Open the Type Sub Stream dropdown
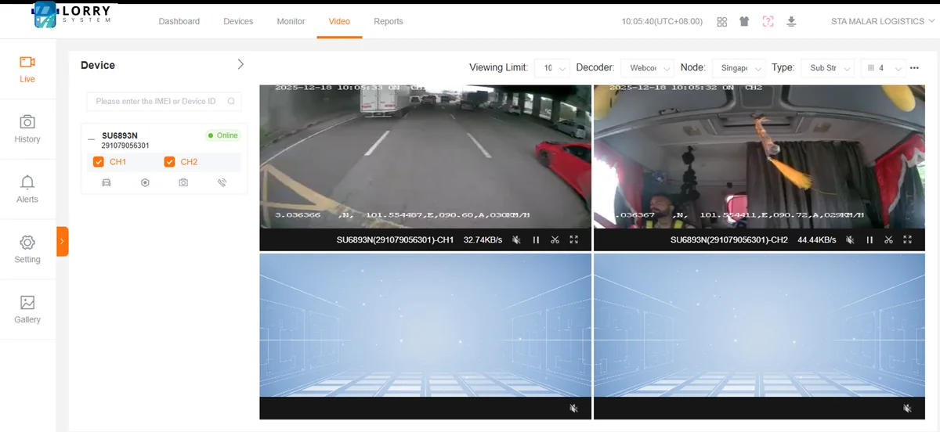This screenshot has width=940, height=432. pos(827,68)
